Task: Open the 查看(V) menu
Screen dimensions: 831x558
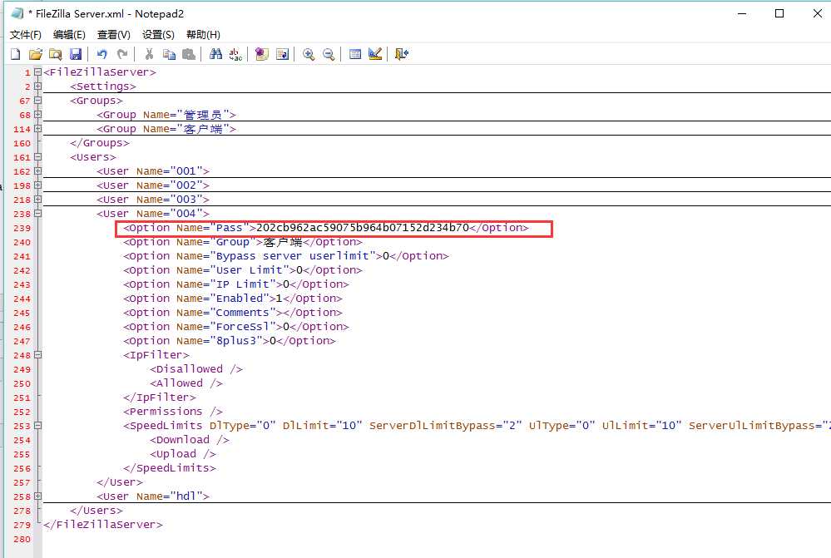Action: point(114,34)
